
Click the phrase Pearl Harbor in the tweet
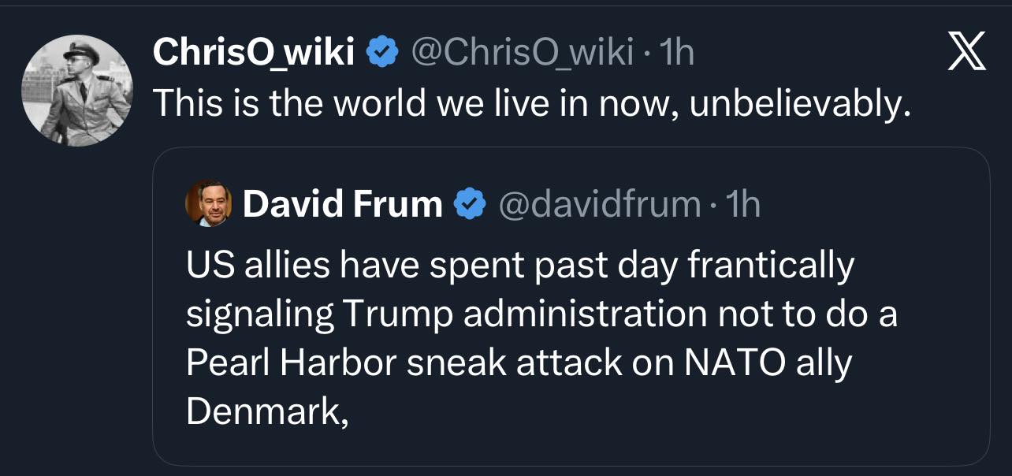coord(292,361)
